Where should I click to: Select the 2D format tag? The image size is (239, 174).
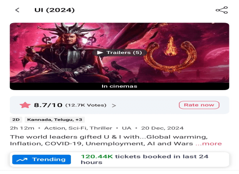click(16, 120)
